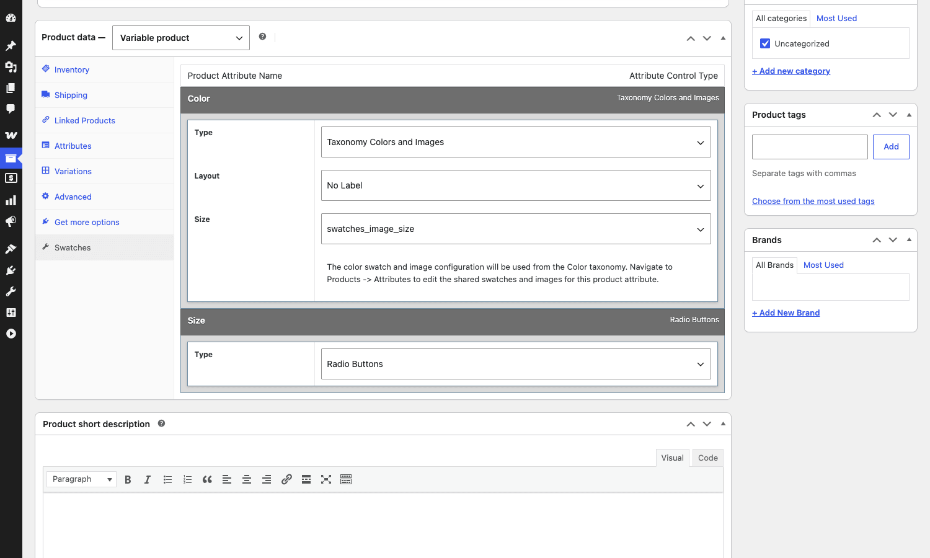The width and height of the screenshot is (930, 558).
Task: Toggle the Product tags panel triangle
Action: coord(909,115)
